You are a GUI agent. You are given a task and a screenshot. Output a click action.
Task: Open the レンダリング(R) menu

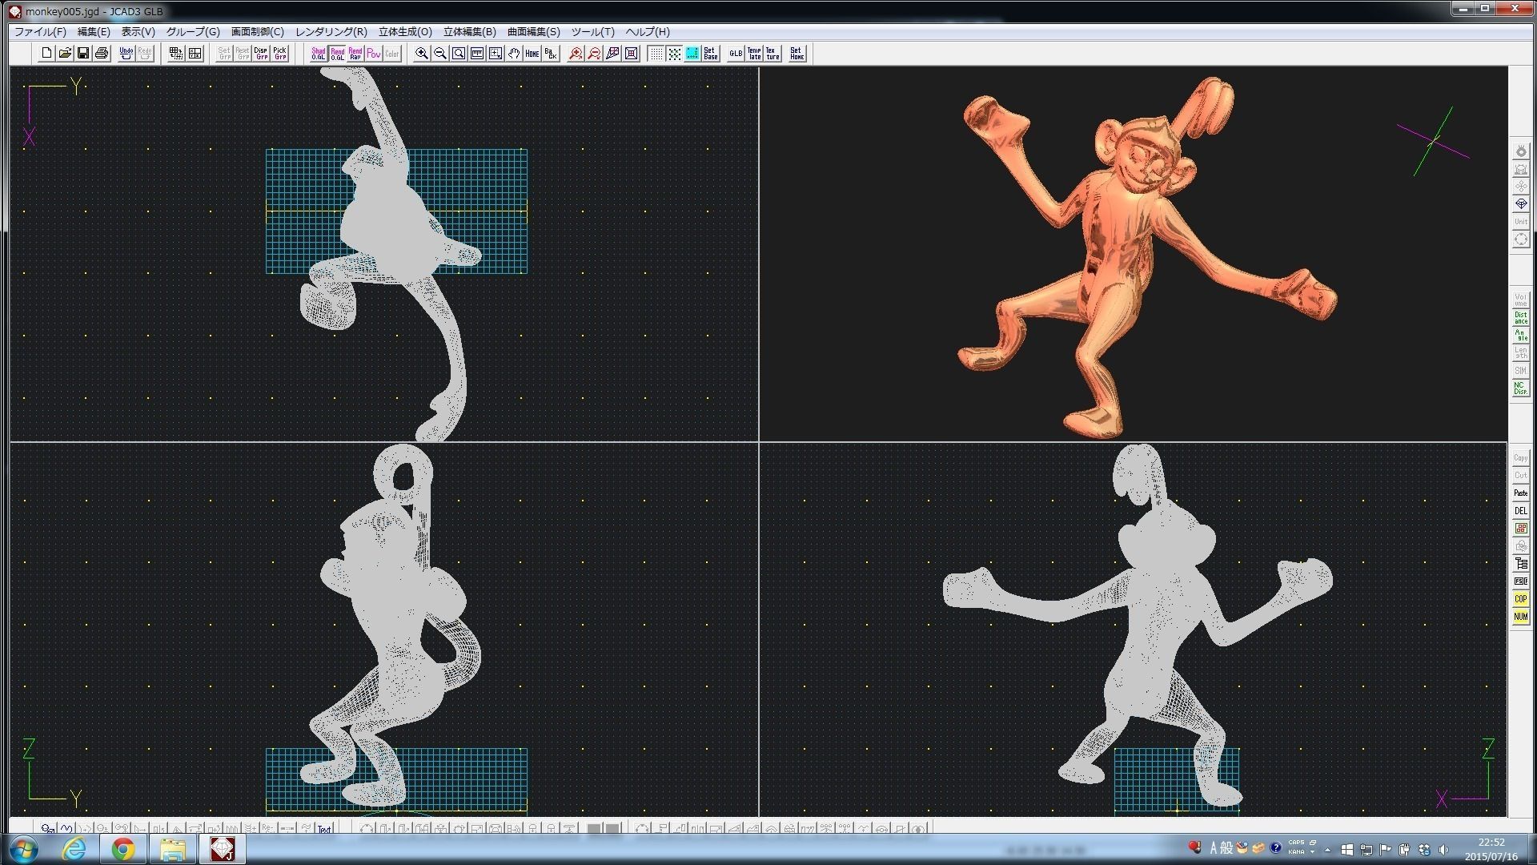coord(331,32)
